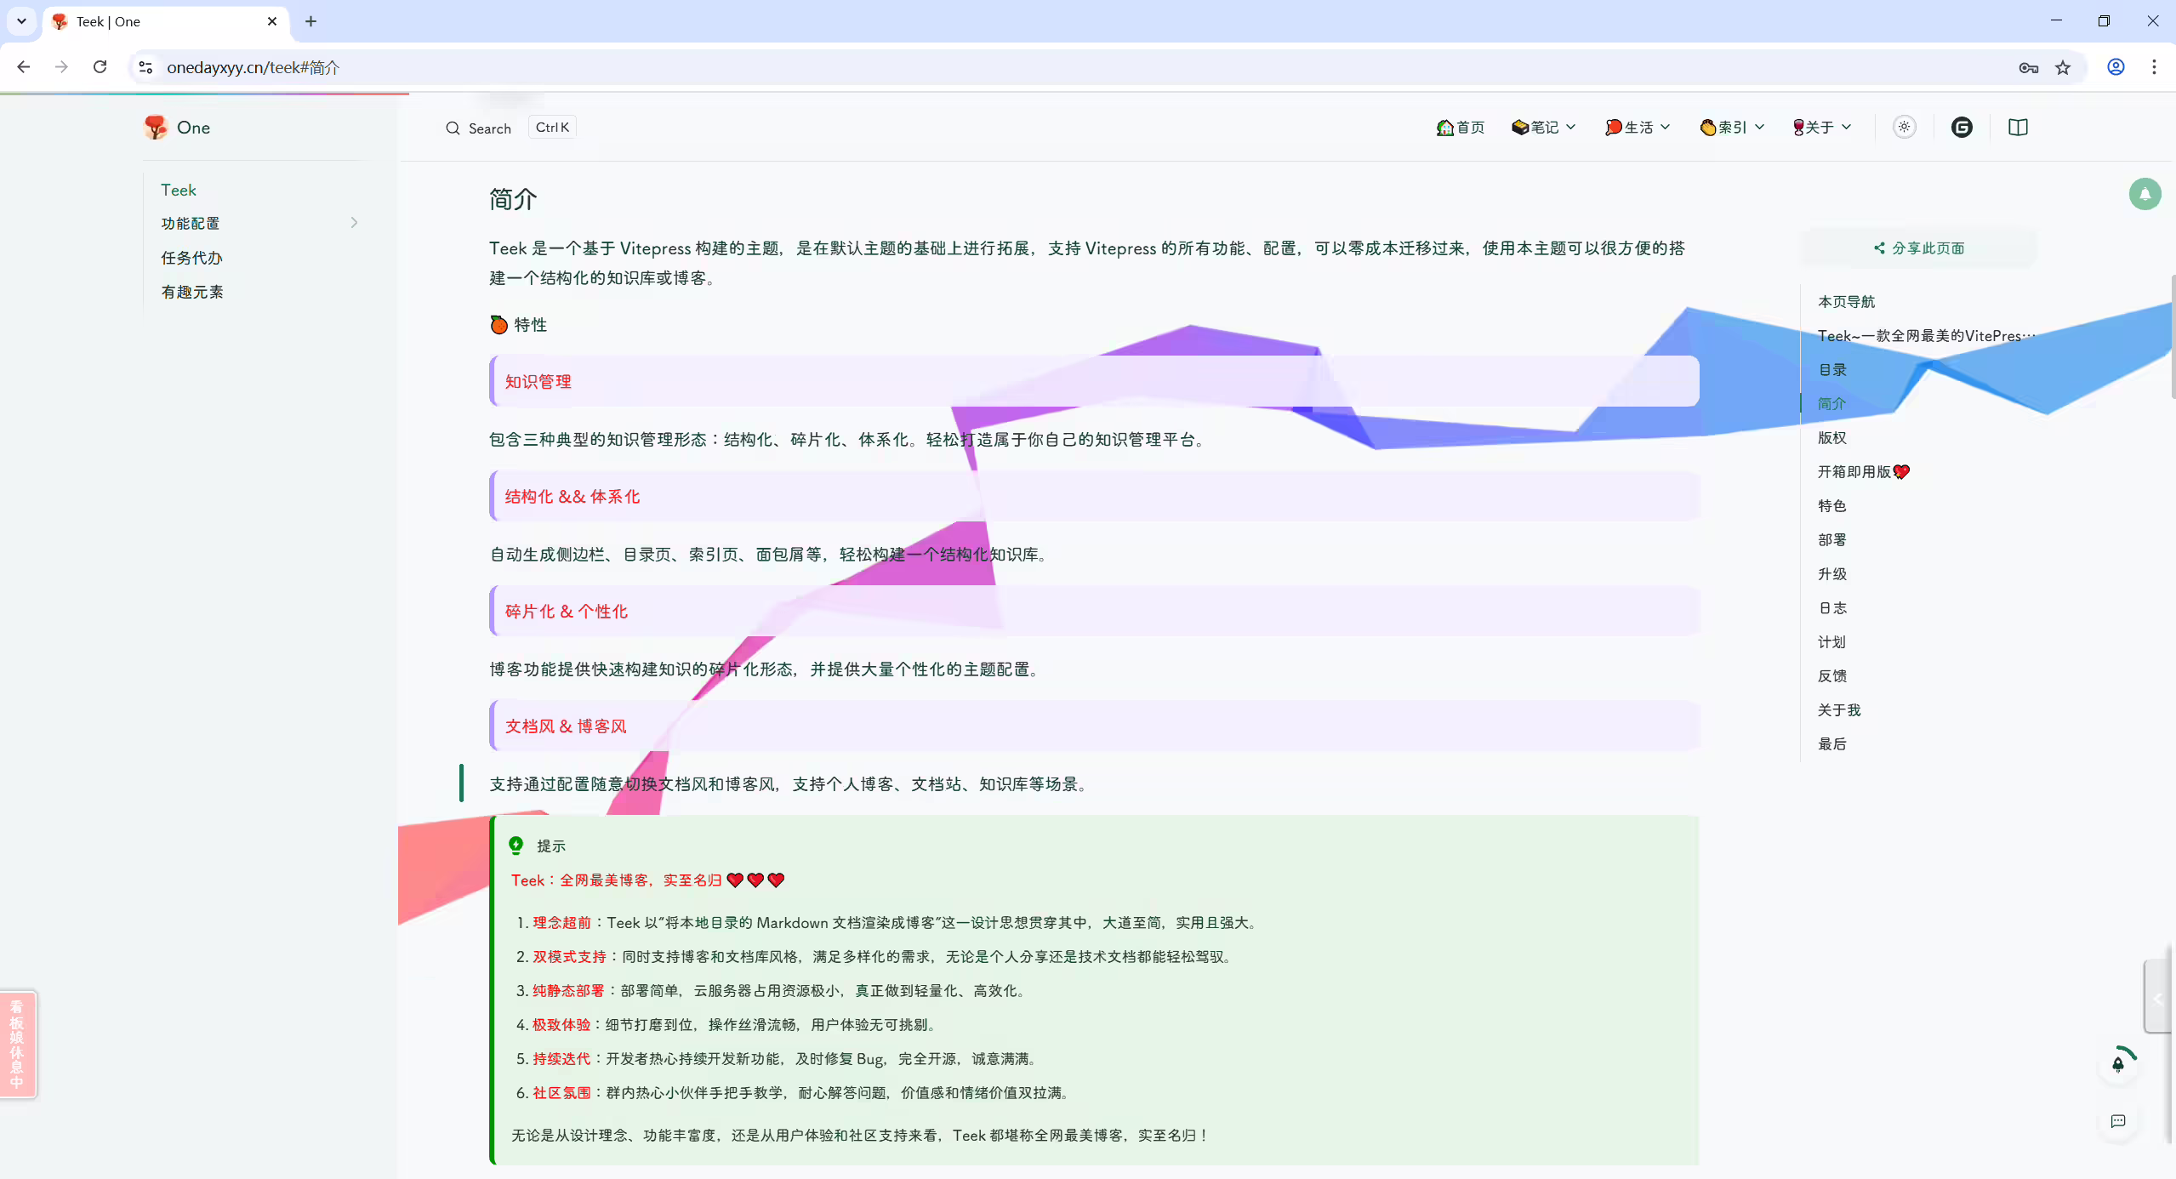Bookmark this page with star icon
Viewport: 2176px width, 1179px height.
point(2063,67)
